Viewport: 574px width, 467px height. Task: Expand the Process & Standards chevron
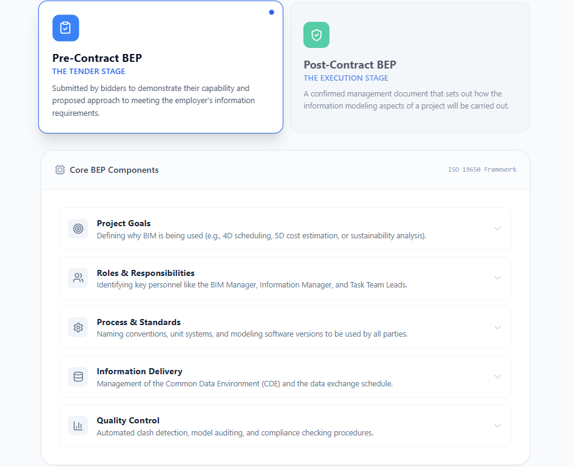point(498,328)
